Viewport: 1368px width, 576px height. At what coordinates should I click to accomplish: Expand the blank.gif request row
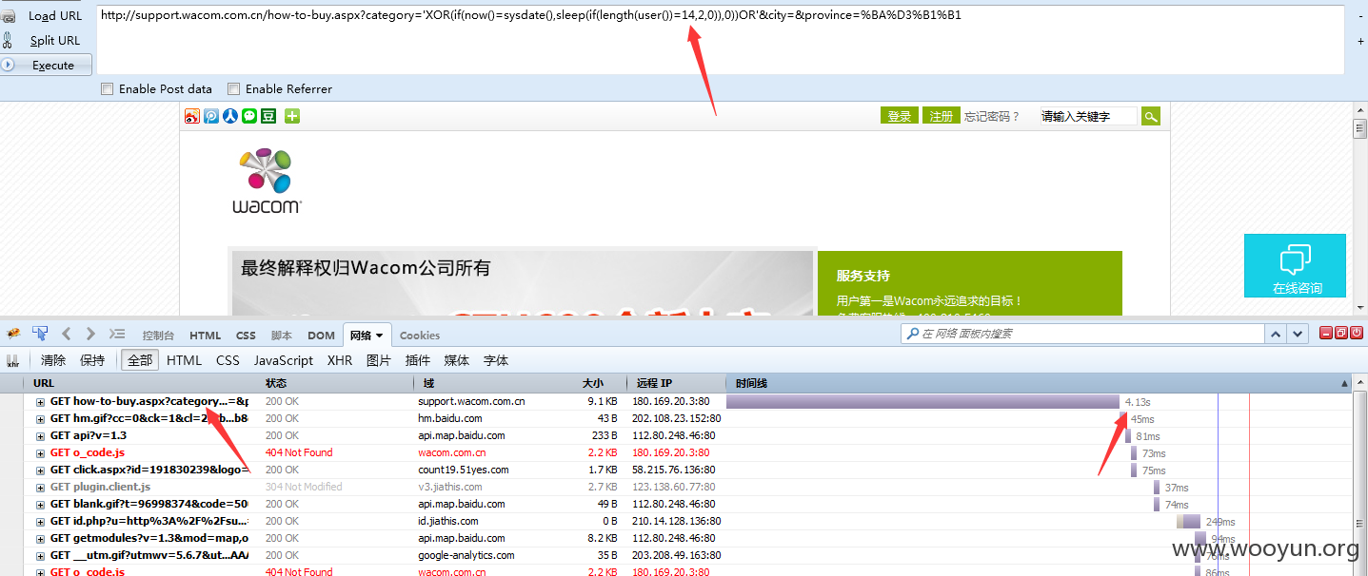point(41,505)
